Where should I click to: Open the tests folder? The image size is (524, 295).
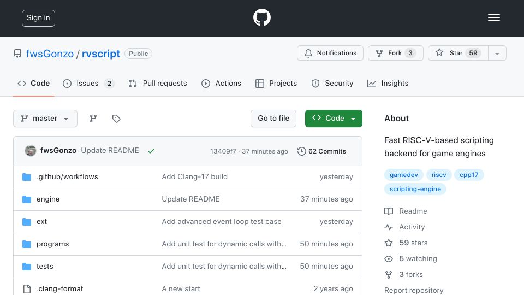[x=45, y=266]
